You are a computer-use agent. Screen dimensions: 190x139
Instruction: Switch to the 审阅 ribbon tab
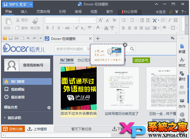coord(78,12)
